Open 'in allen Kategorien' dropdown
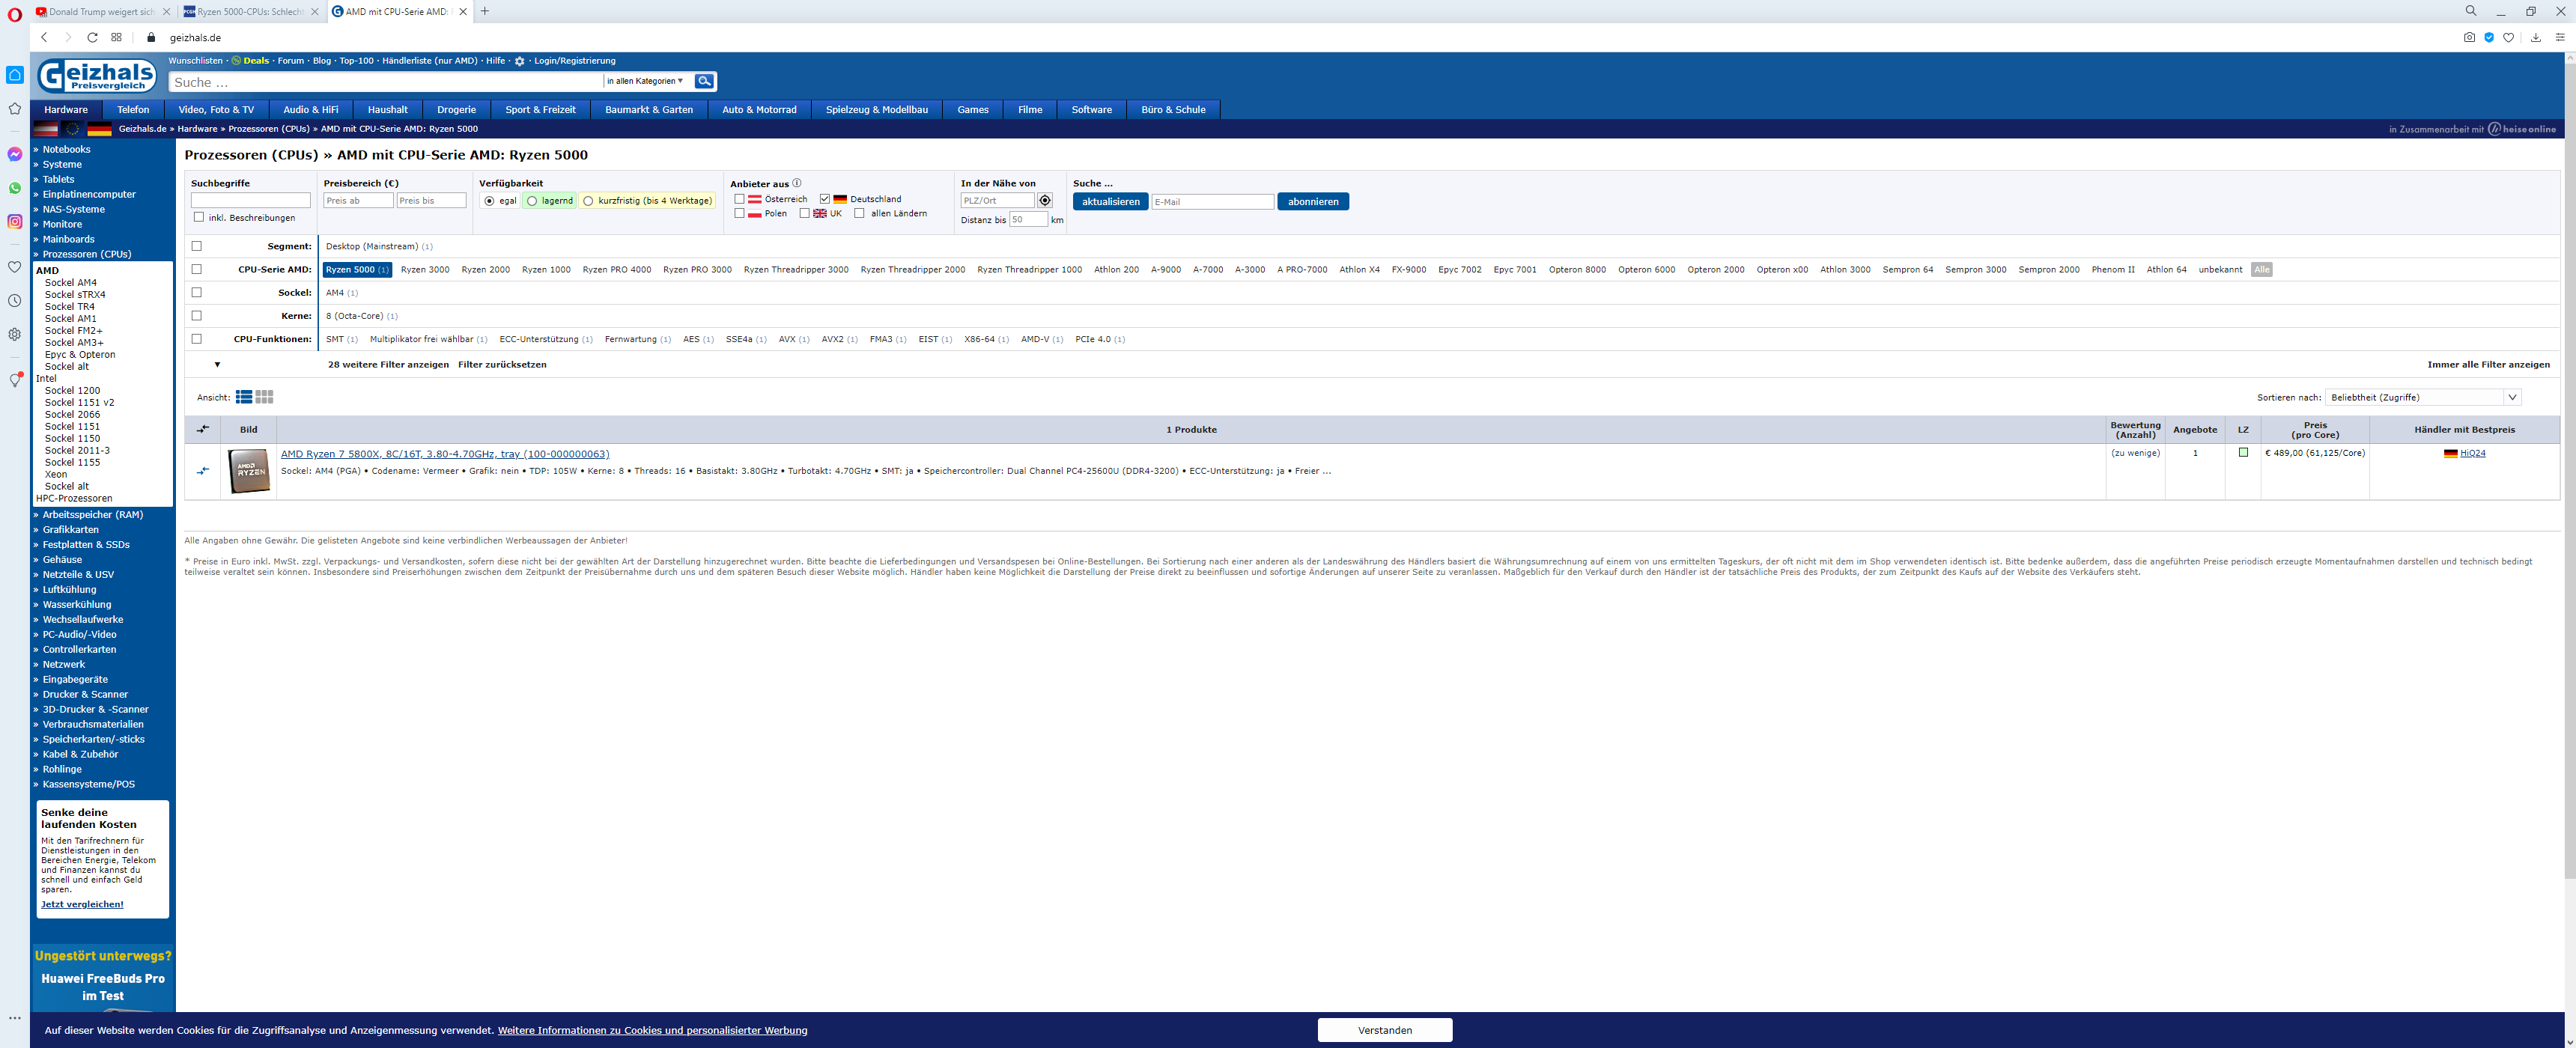 tap(645, 81)
